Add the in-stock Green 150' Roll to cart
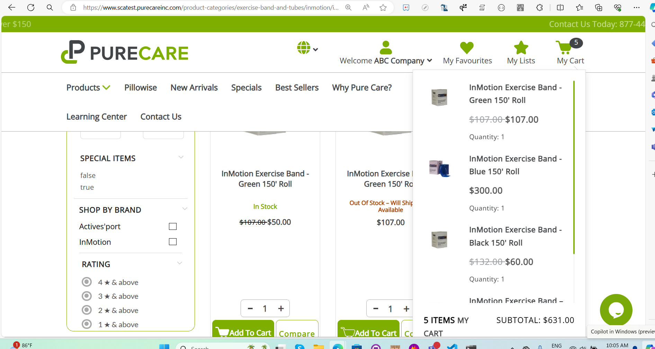This screenshot has width=655, height=349. (243, 332)
